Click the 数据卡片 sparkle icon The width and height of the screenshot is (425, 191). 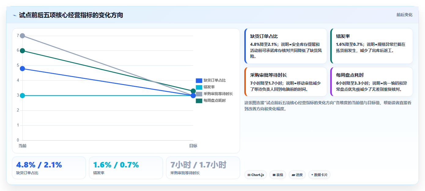tap(312, 175)
